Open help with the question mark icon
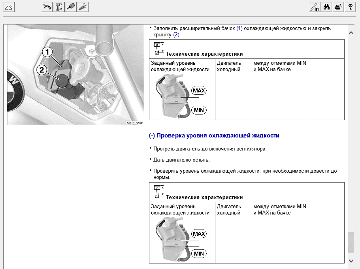This screenshot has height=269, width=360. (350, 7)
